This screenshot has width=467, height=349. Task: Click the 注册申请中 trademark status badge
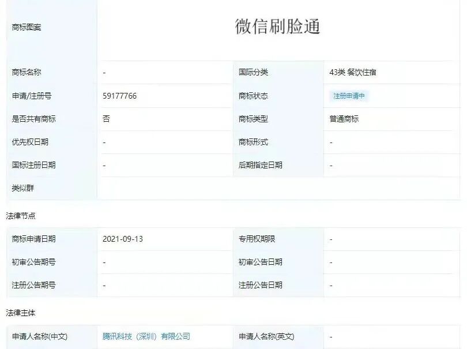[x=349, y=96]
